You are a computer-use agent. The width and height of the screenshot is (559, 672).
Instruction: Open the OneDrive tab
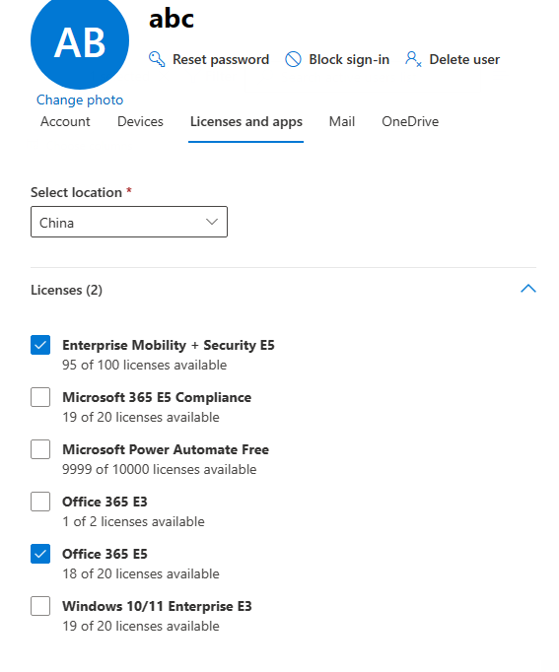click(x=410, y=122)
